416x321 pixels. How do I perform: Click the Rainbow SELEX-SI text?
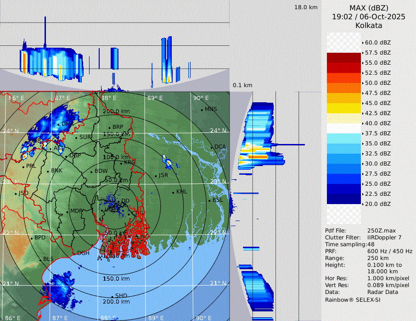click(x=353, y=299)
